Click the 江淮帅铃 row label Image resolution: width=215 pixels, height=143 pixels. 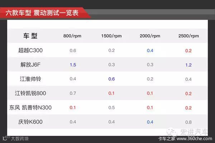coord(30,79)
